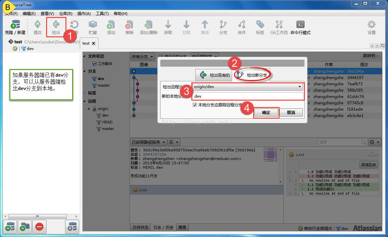Click the 回滚区块 revert hunk button
The height and width of the screenshot is (237, 388).
coord(368,165)
